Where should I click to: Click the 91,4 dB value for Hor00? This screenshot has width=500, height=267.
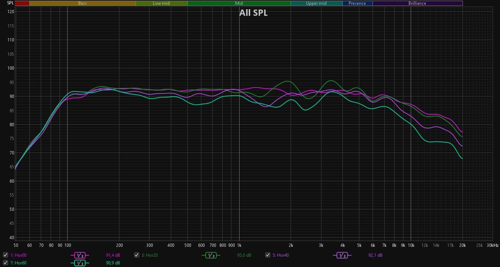point(113,255)
